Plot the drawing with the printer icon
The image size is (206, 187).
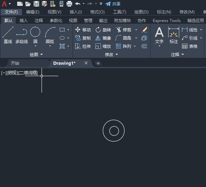click(x=69, y=4)
